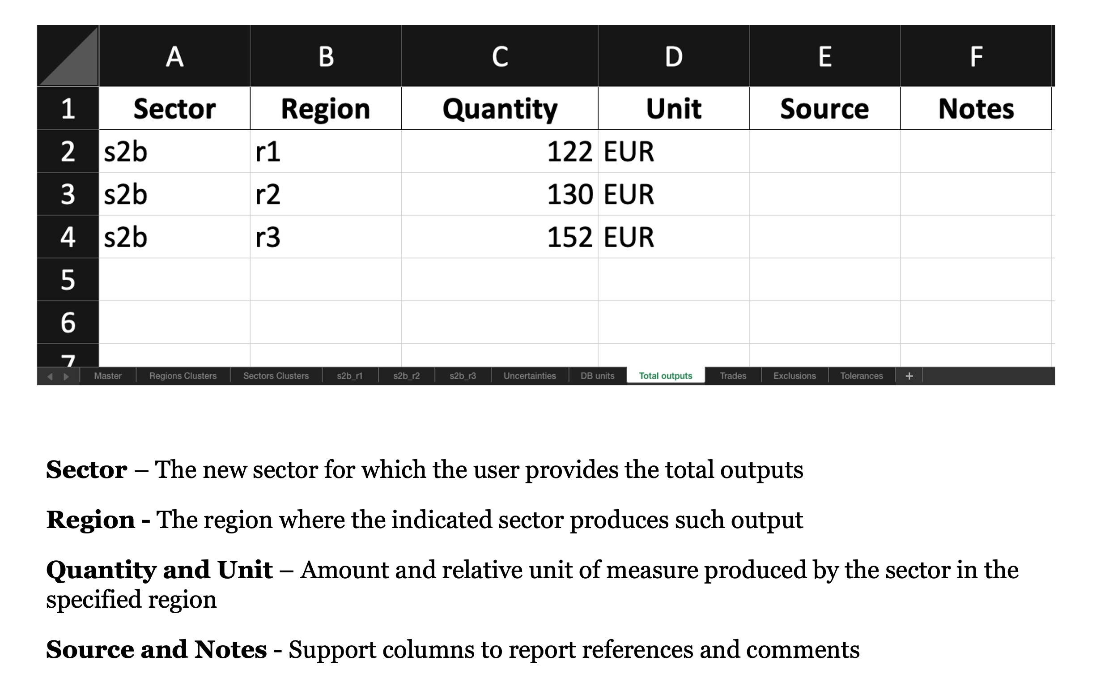Viewport: 1109px width, 695px height.
Task: Click the select-all corner triangle
Action: (x=68, y=55)
